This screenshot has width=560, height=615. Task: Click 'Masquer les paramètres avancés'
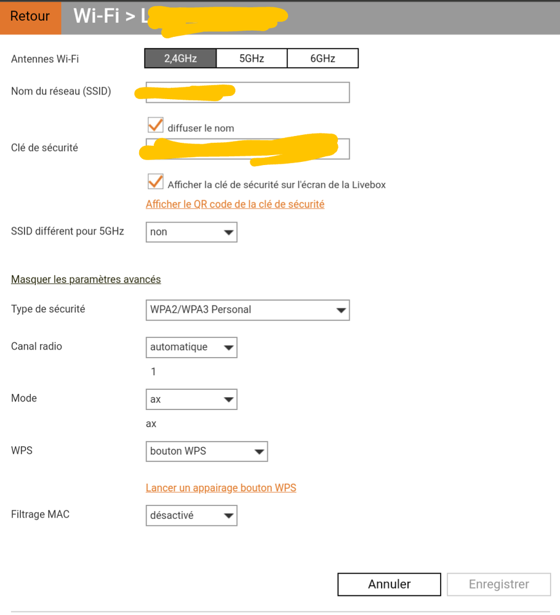pyautogui.click(x=86, y=279)
